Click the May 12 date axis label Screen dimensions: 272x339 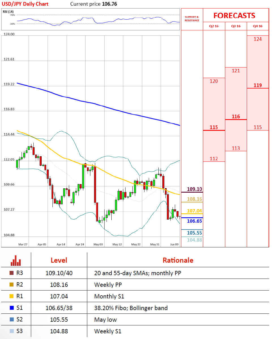point(117,244)
